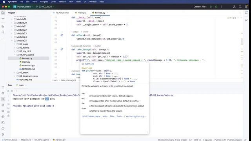Open the Bookmarks tool window
Image resolution: width=251 pixels, height=141 pixels.
tap(3, 32)
